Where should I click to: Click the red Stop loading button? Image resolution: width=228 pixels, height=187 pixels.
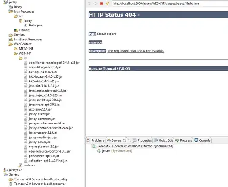(x=101, y=3)
